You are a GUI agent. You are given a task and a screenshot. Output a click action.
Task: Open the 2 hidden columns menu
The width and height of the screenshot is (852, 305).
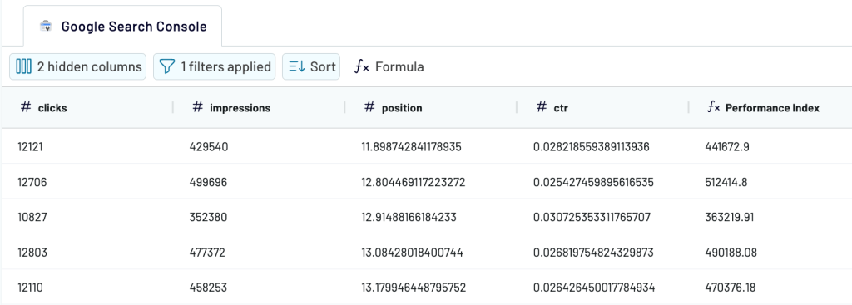(77, 66)
